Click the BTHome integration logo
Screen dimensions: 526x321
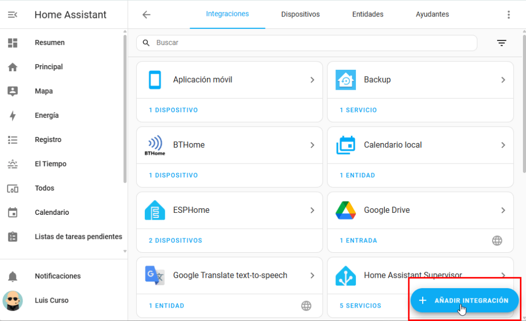click(155, 145)
